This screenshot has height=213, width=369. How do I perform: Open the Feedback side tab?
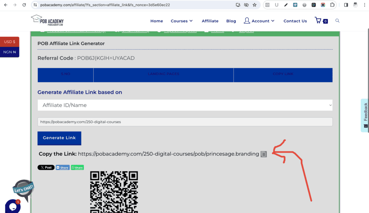click(365, 115)
